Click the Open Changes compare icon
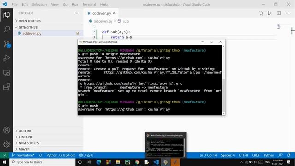This screenshot has height=166, width=295. [x=261, y=13]
